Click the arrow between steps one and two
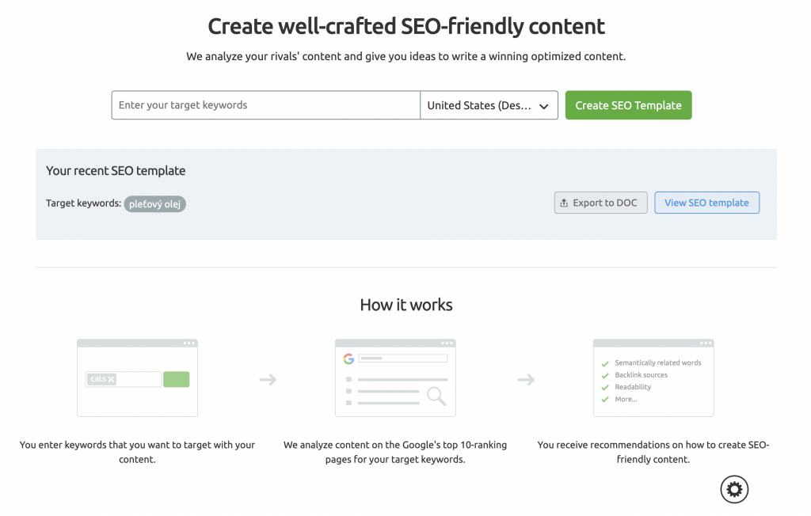The height and width of the screenshot is (516, 811). (x=268, y=380)
